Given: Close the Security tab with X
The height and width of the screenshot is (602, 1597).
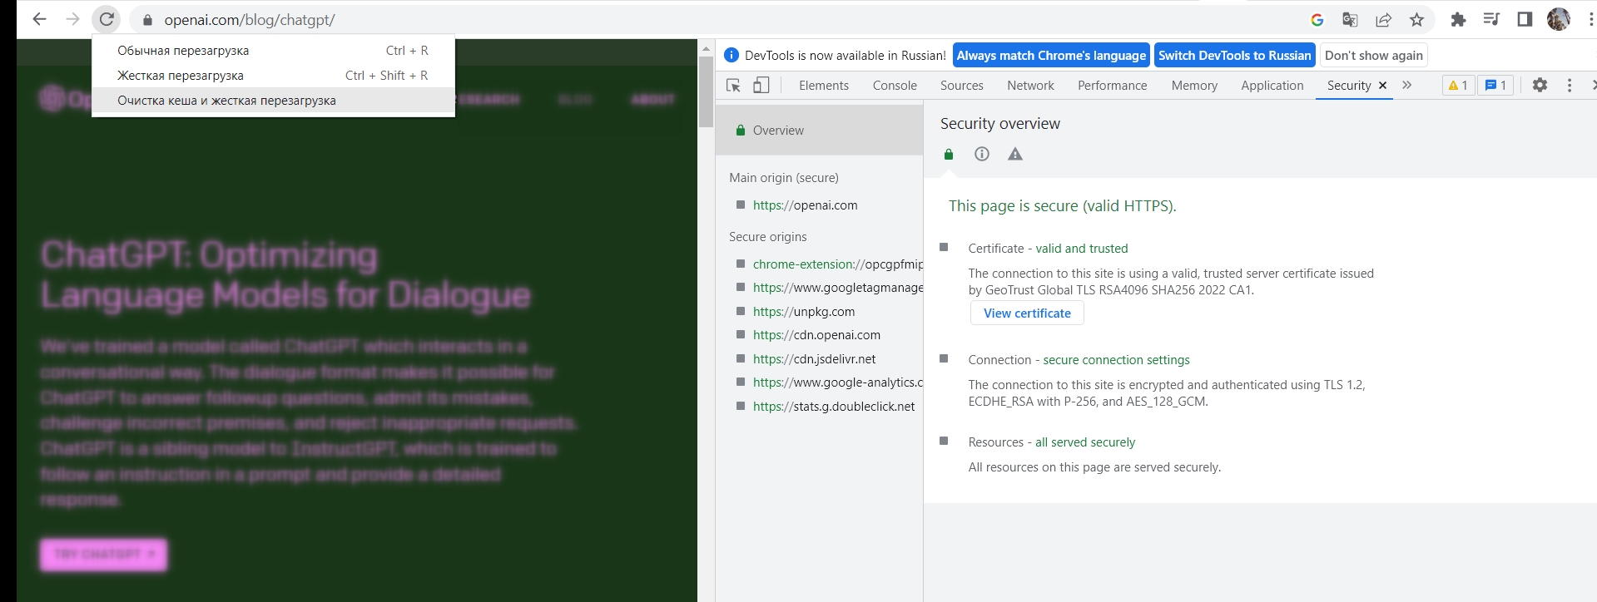Looking at the screenshot, I should 1382,85.
